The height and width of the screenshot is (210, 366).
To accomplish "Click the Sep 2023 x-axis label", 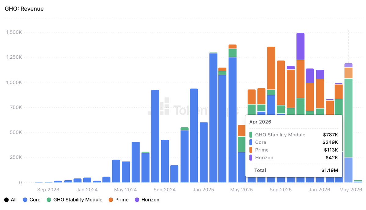I will click(x=48, y=190).
